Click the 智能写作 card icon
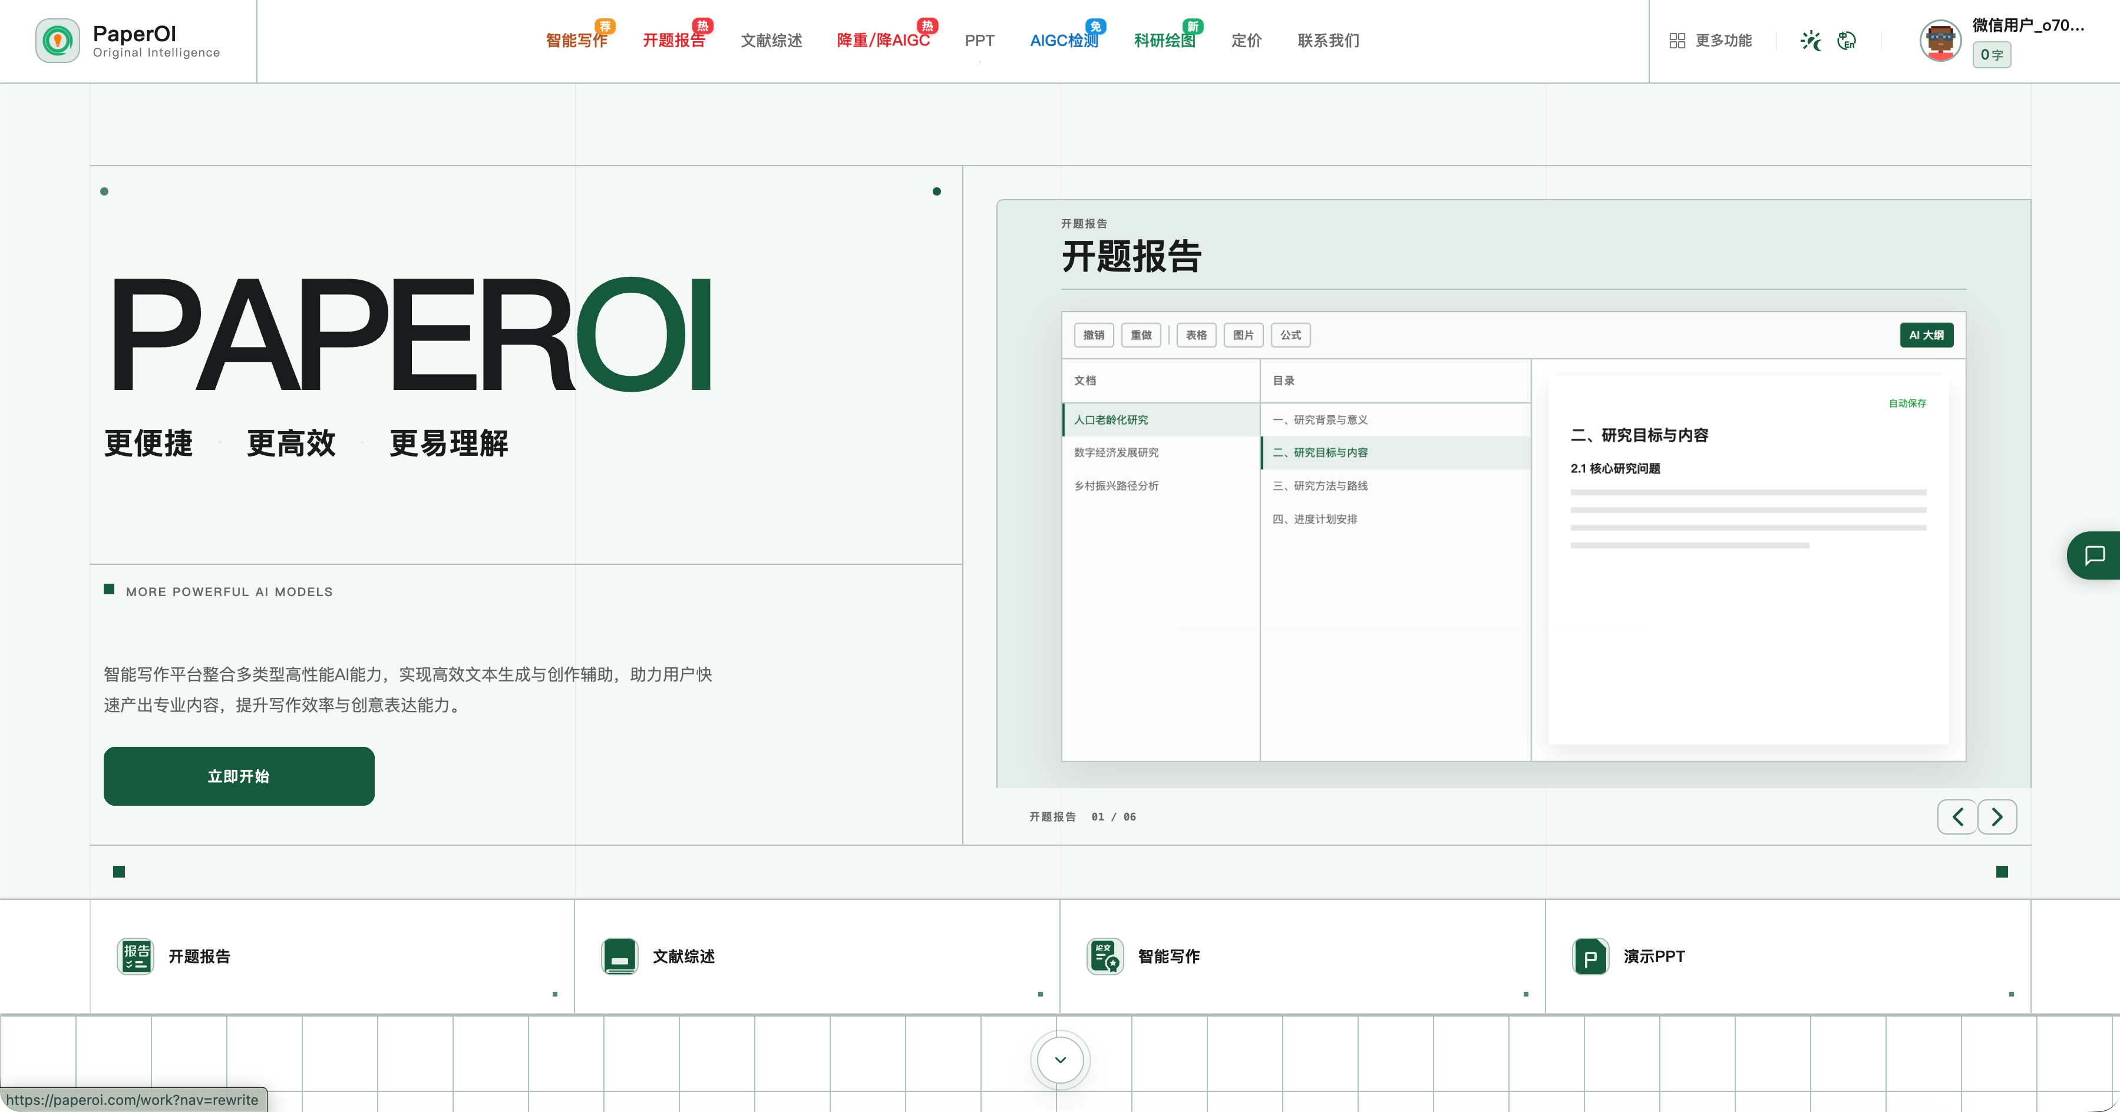Image resolution: width=2120 pixels, height=1112 pixels. tap(1104, 957)
